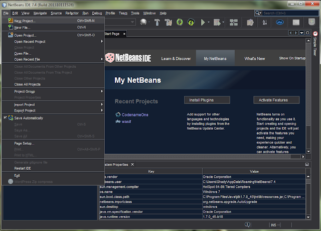The height and width of the screenshot is (231, 321).
Task: Select the My NetBeans tab
Action: pos(215,58)
